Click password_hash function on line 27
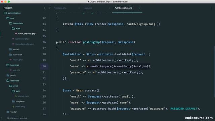Screen dimensions: 215x121 pos(104,109)
